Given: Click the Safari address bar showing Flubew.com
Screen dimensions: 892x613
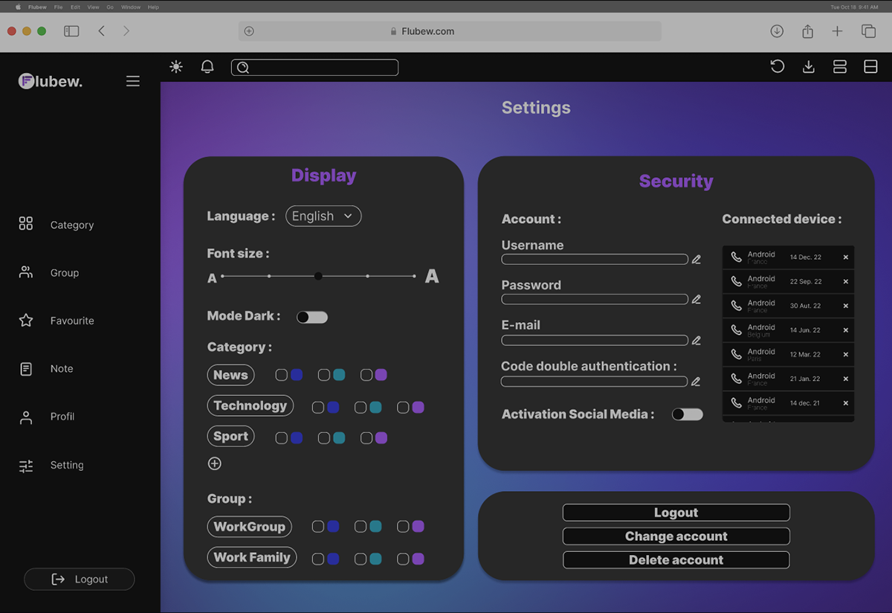Looking at the screenshot, I should pyautogui.click(x=450, y=31).
